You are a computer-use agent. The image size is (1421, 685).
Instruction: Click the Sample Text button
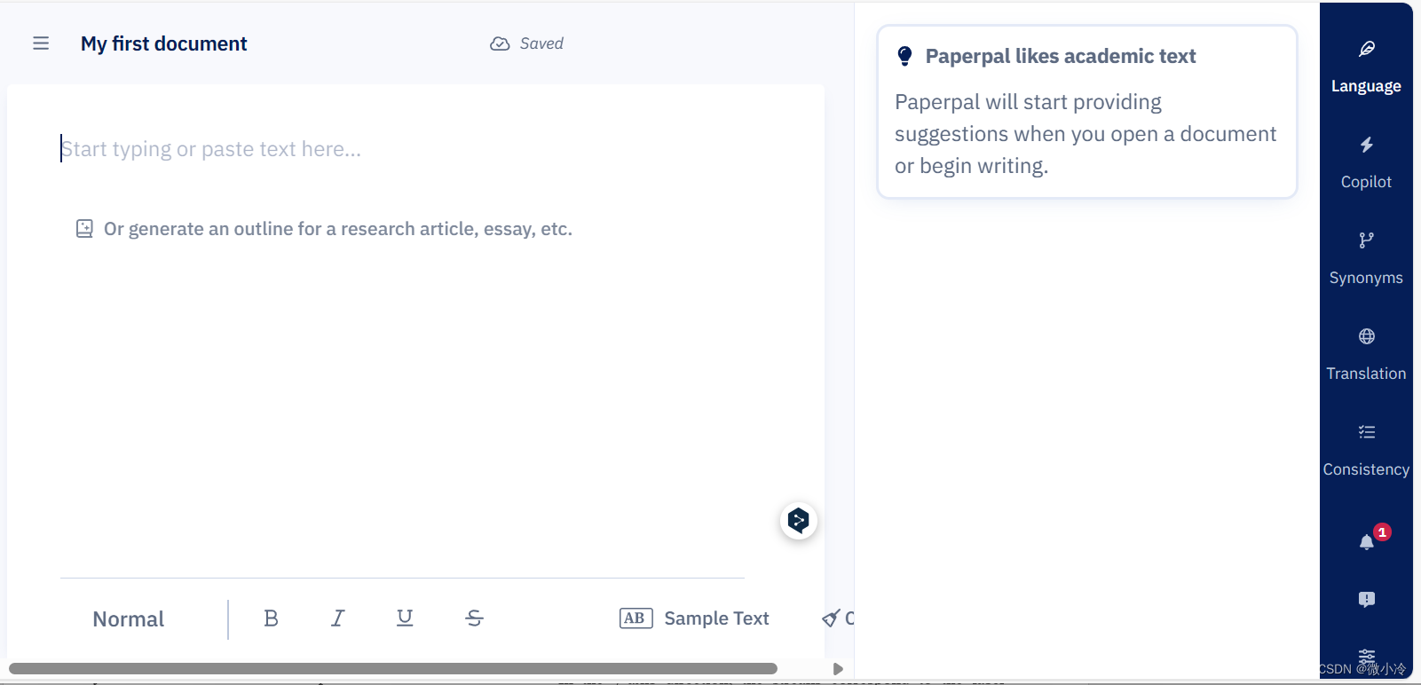click(x=694, y=618)
